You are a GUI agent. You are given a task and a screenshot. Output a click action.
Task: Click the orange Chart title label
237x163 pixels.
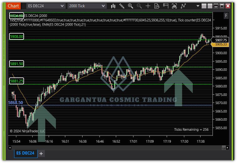click(x=13, y=6)
